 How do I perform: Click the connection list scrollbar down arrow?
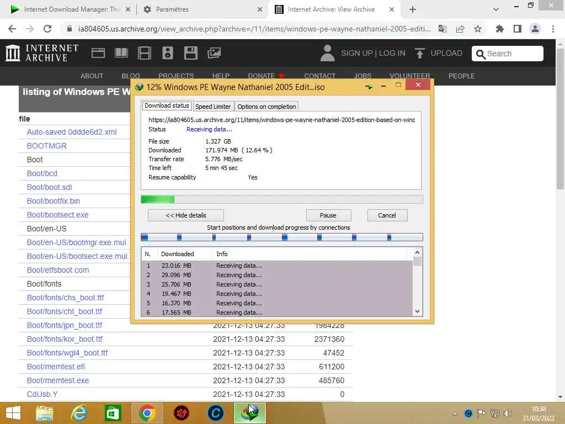click(417, 311)
